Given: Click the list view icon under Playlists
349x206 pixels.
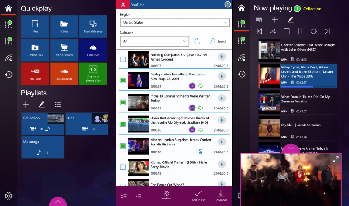Looking at the screenshot, I should (x=58, y=105).
